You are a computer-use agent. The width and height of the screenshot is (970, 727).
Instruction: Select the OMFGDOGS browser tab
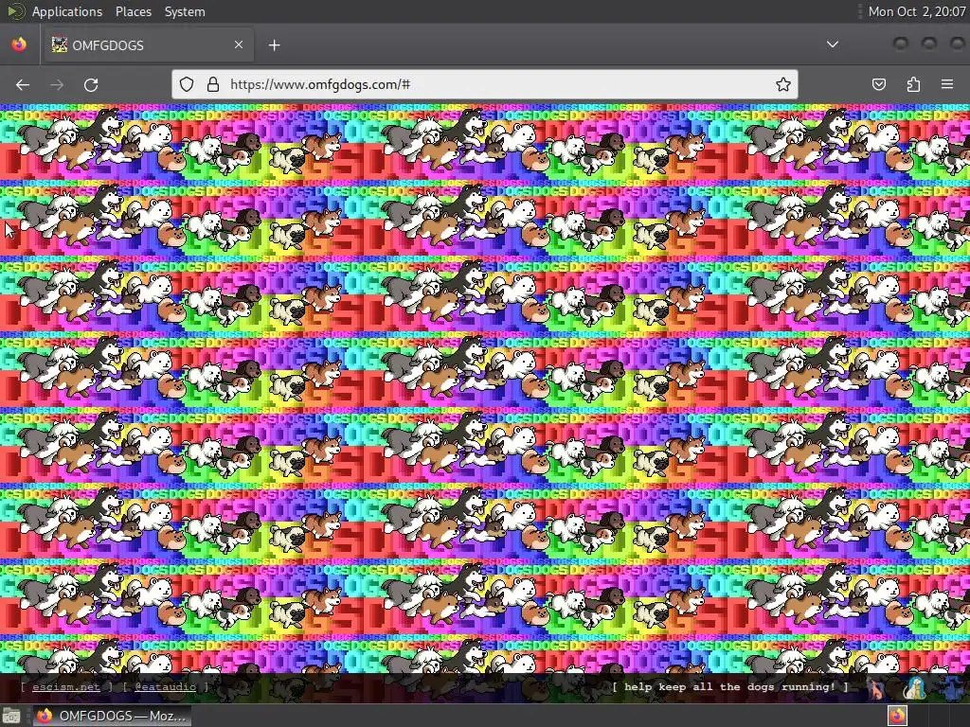tap(148, 45)
